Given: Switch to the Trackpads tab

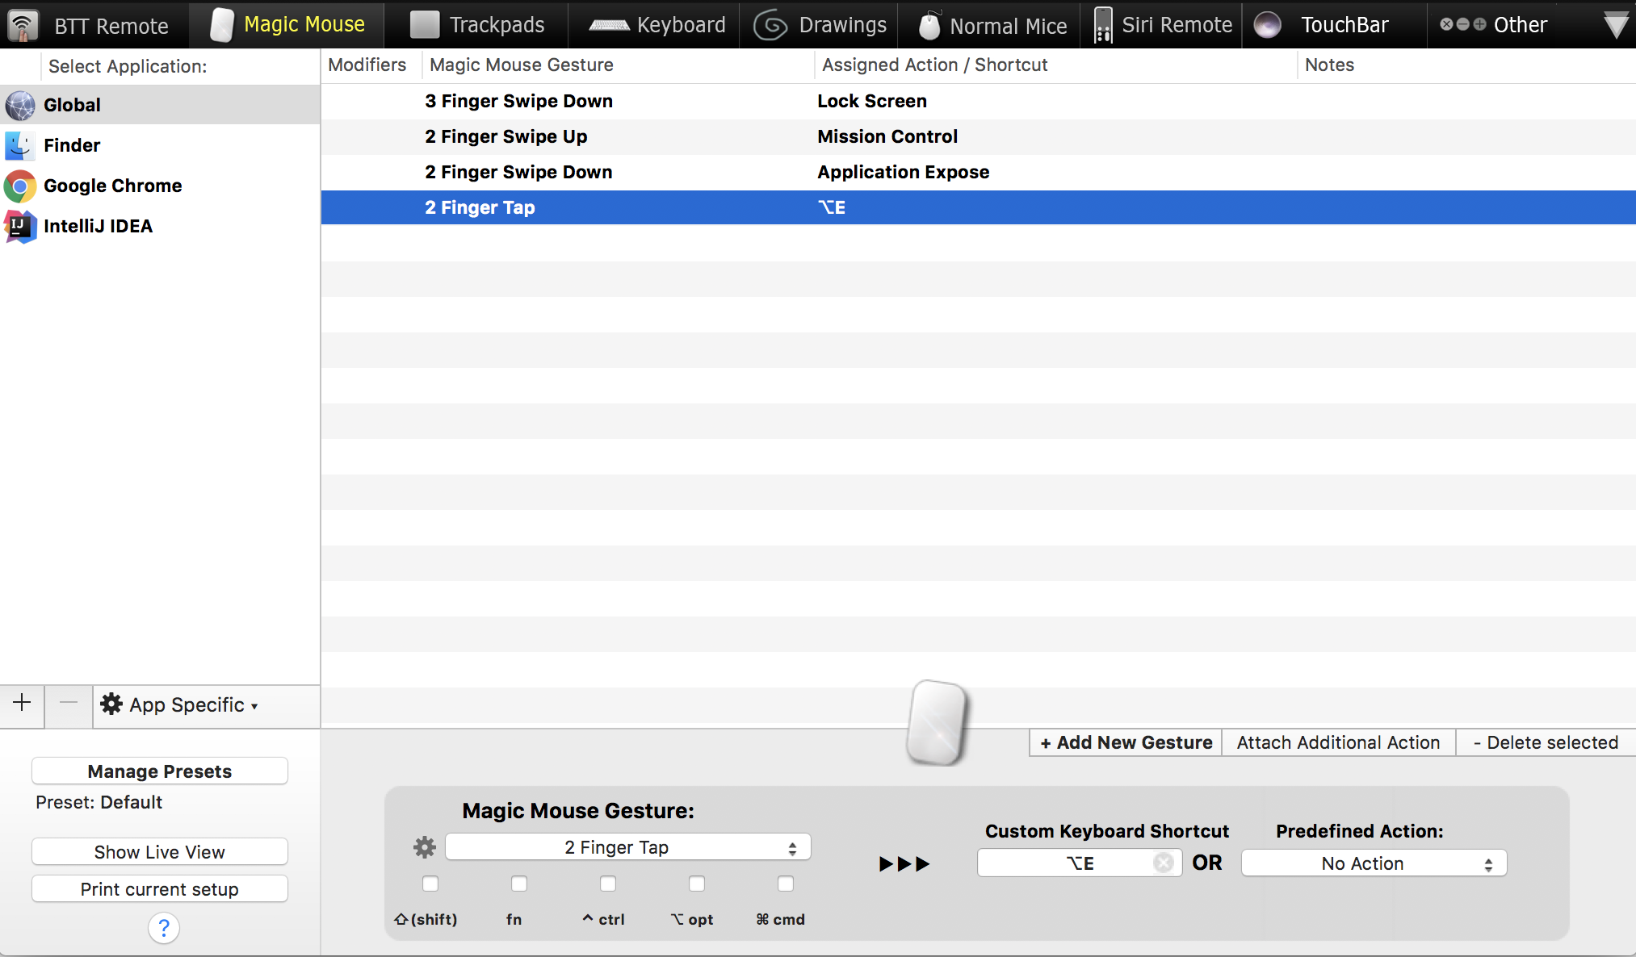Looking at the screenshot, I should (x=477, y=25).
